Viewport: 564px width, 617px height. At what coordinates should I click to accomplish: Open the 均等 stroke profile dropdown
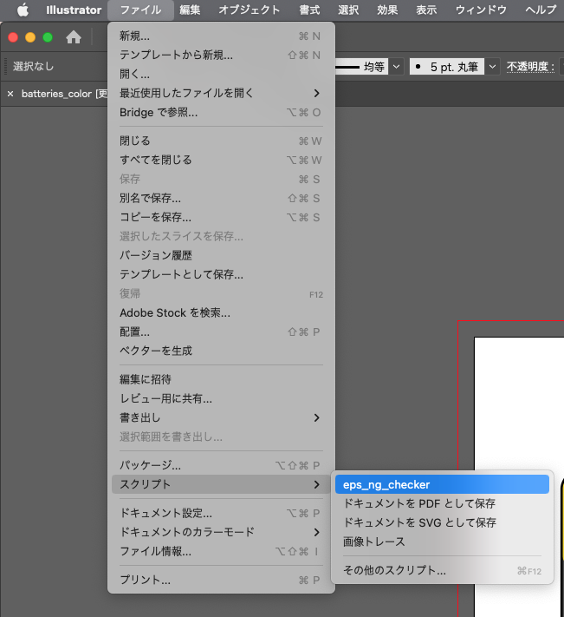(396, 67)
